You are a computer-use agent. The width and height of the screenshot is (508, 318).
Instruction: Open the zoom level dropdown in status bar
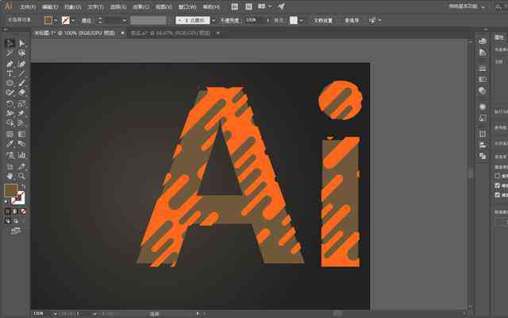pos(55,314)
